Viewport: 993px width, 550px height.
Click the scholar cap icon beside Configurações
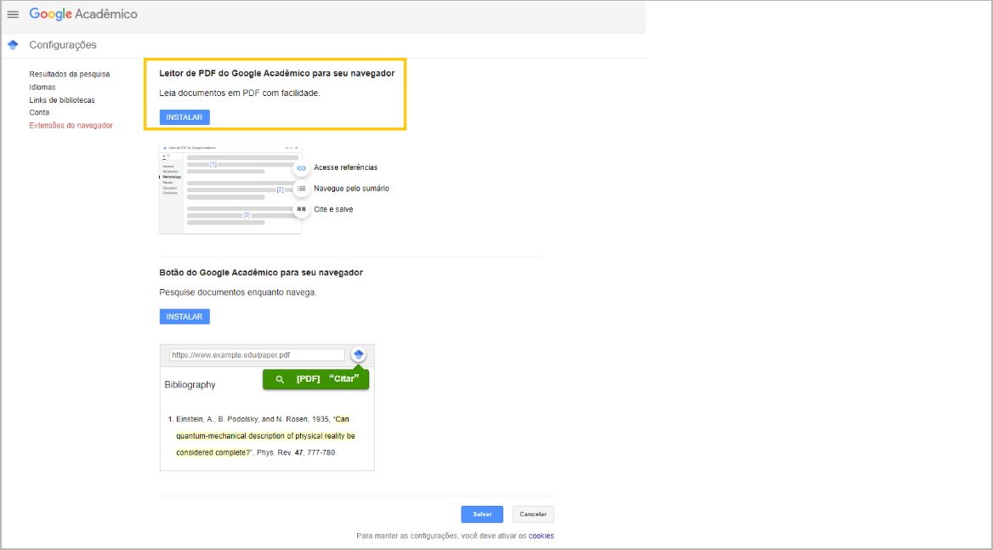(x=13, y=45)
